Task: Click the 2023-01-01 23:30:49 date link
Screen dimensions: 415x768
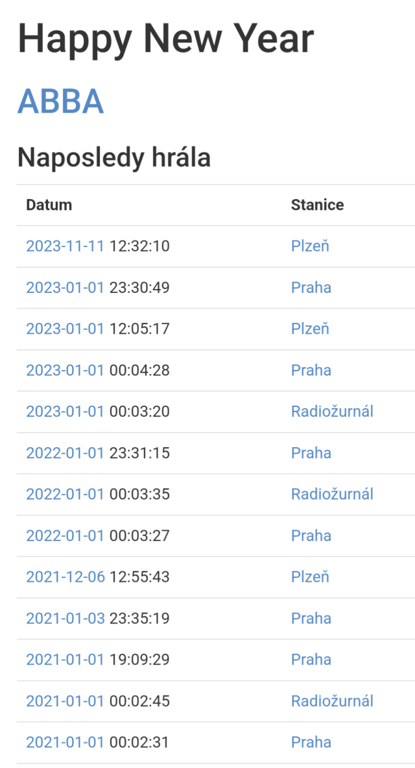Action: point(65,287)
